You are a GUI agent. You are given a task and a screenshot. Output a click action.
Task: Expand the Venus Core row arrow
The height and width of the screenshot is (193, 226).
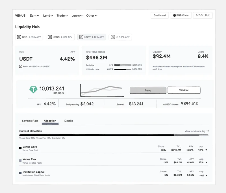207,150
